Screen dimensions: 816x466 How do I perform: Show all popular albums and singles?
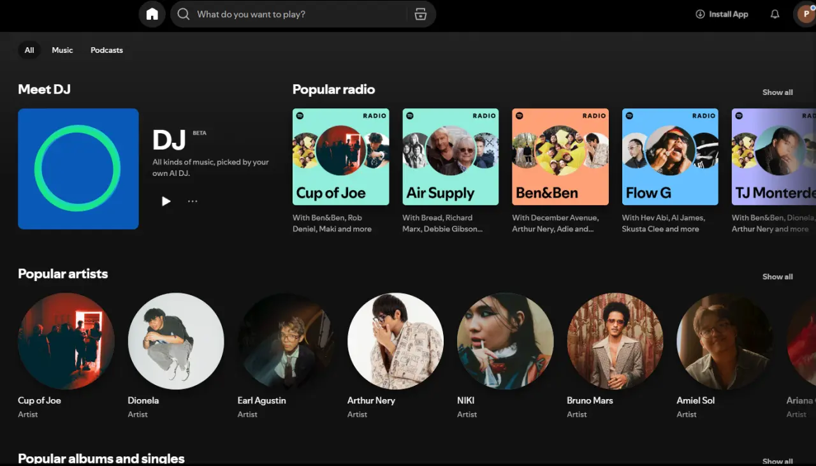tap(778, 461)
